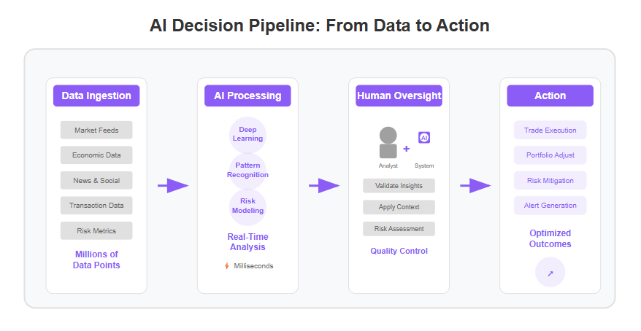This screenshot has height=331, width=641.
Task: Click the Trade Execution box
Action: 550,131
